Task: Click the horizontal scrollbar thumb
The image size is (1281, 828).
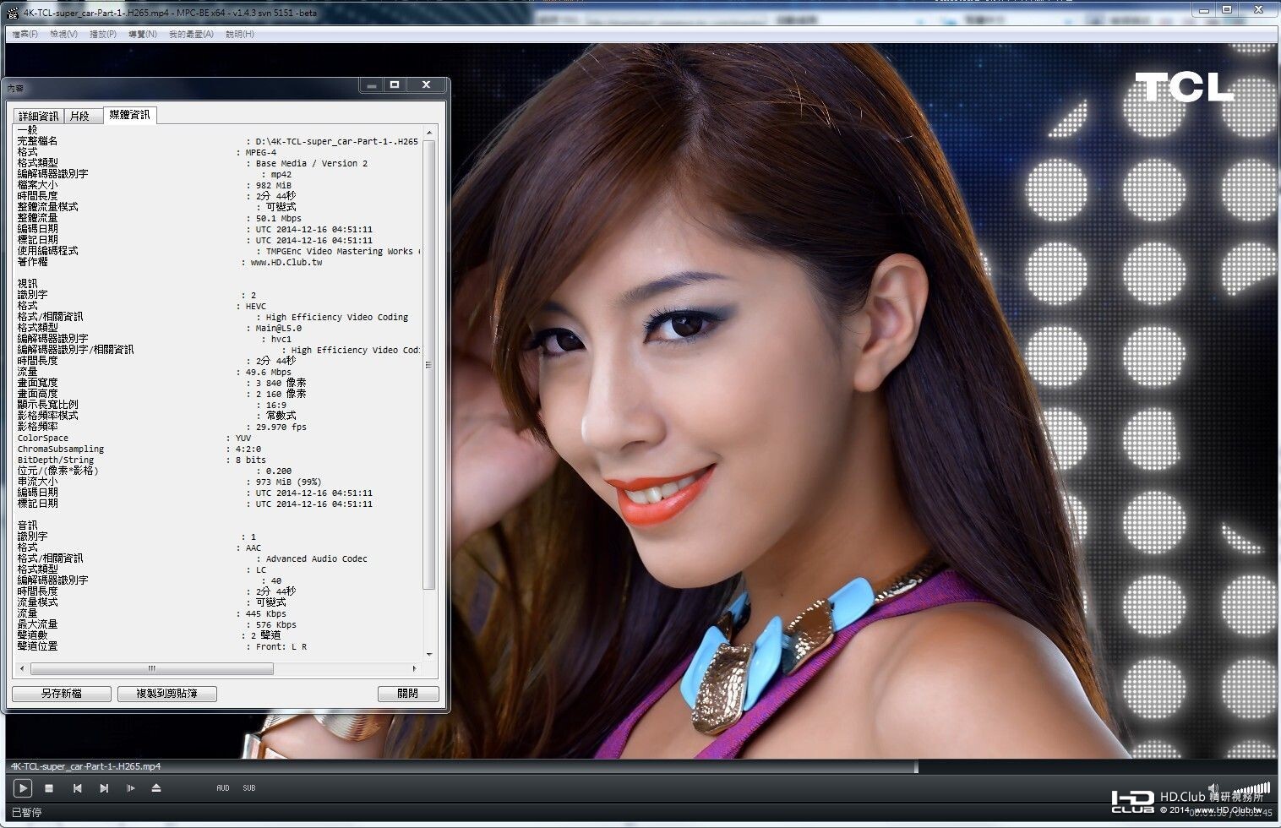Action: click(152, 668)
